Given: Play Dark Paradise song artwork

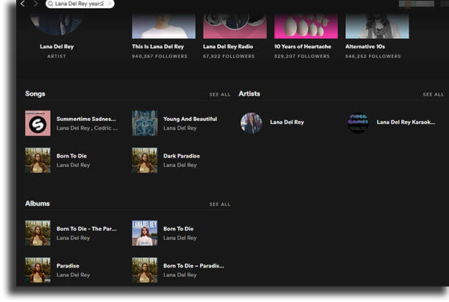Looking at the screenshot, I should click(x=144, y=160).
